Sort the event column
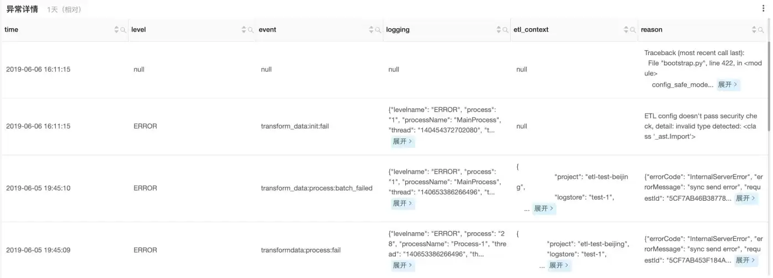 point(372,30)
